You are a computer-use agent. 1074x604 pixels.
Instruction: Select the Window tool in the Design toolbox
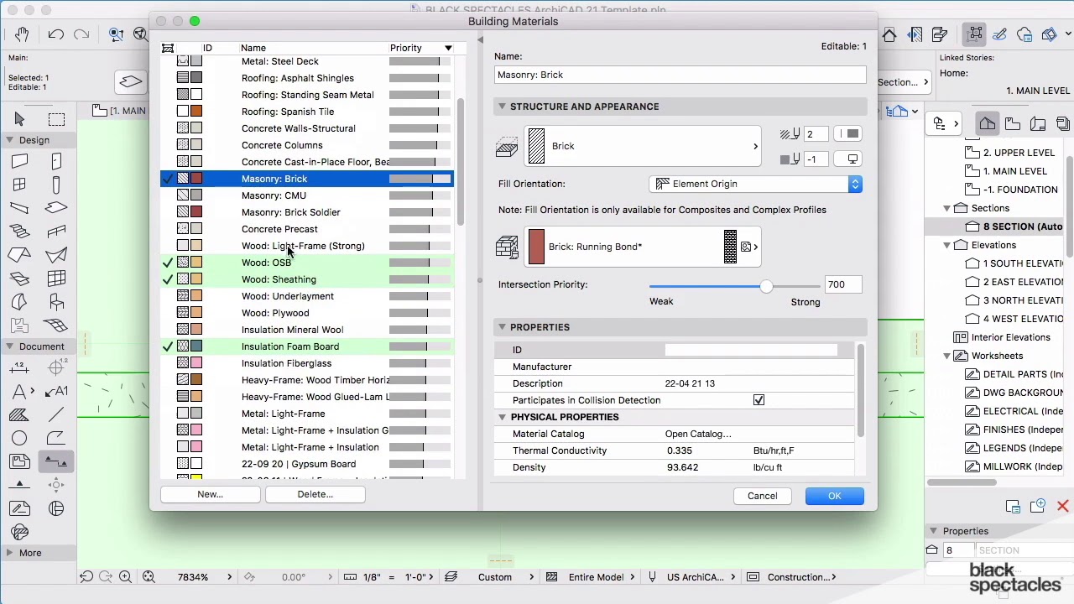pyautogui.click(x=20, y=185)
